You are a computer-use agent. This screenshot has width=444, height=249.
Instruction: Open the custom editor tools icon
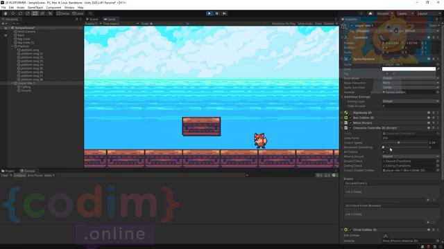[x=50, y=13]
